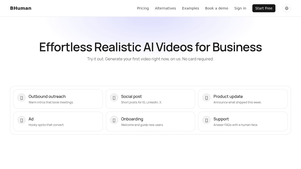Click the Ad card icon
Viewport: 301px width, 169px height.
click(x=22, y=120)
